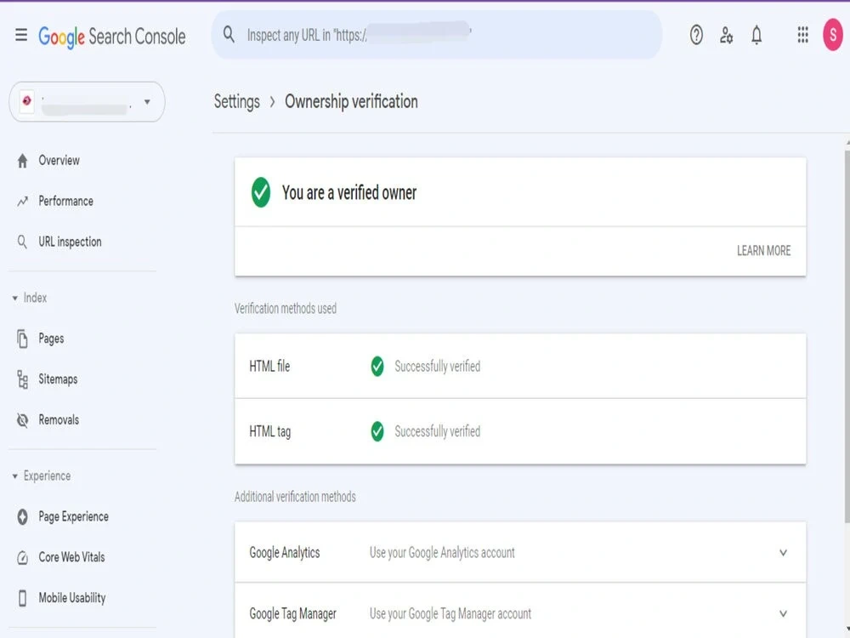The image size is (850, 638).
Task: Open Mobile Usability report
Action: (x=72, y=598)
